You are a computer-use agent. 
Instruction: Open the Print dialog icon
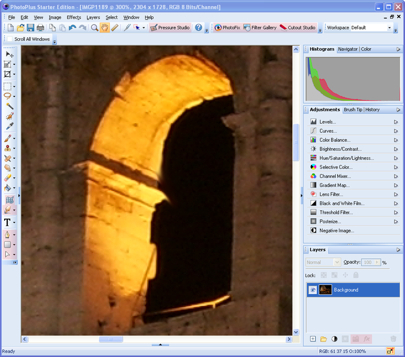(40, 28)
